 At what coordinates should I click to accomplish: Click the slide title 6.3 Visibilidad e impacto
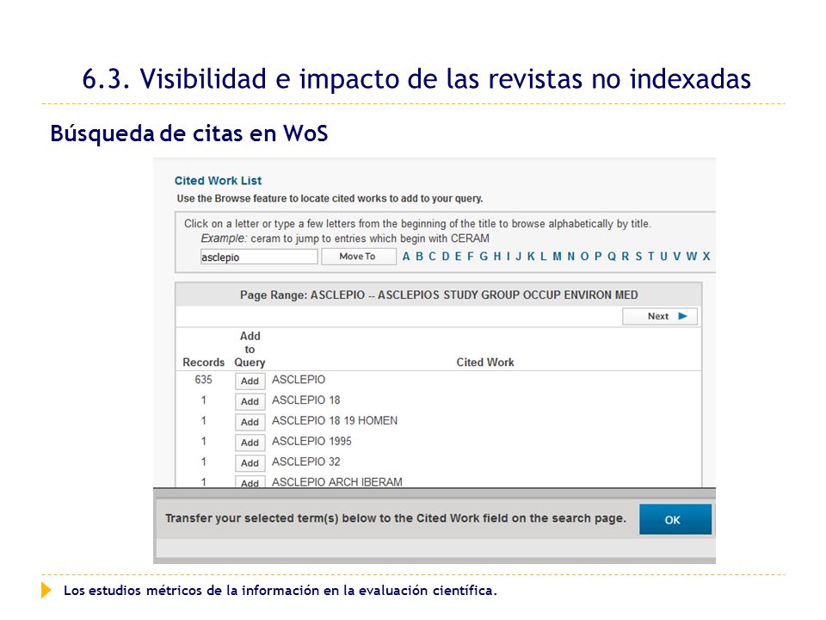(416, 79)
